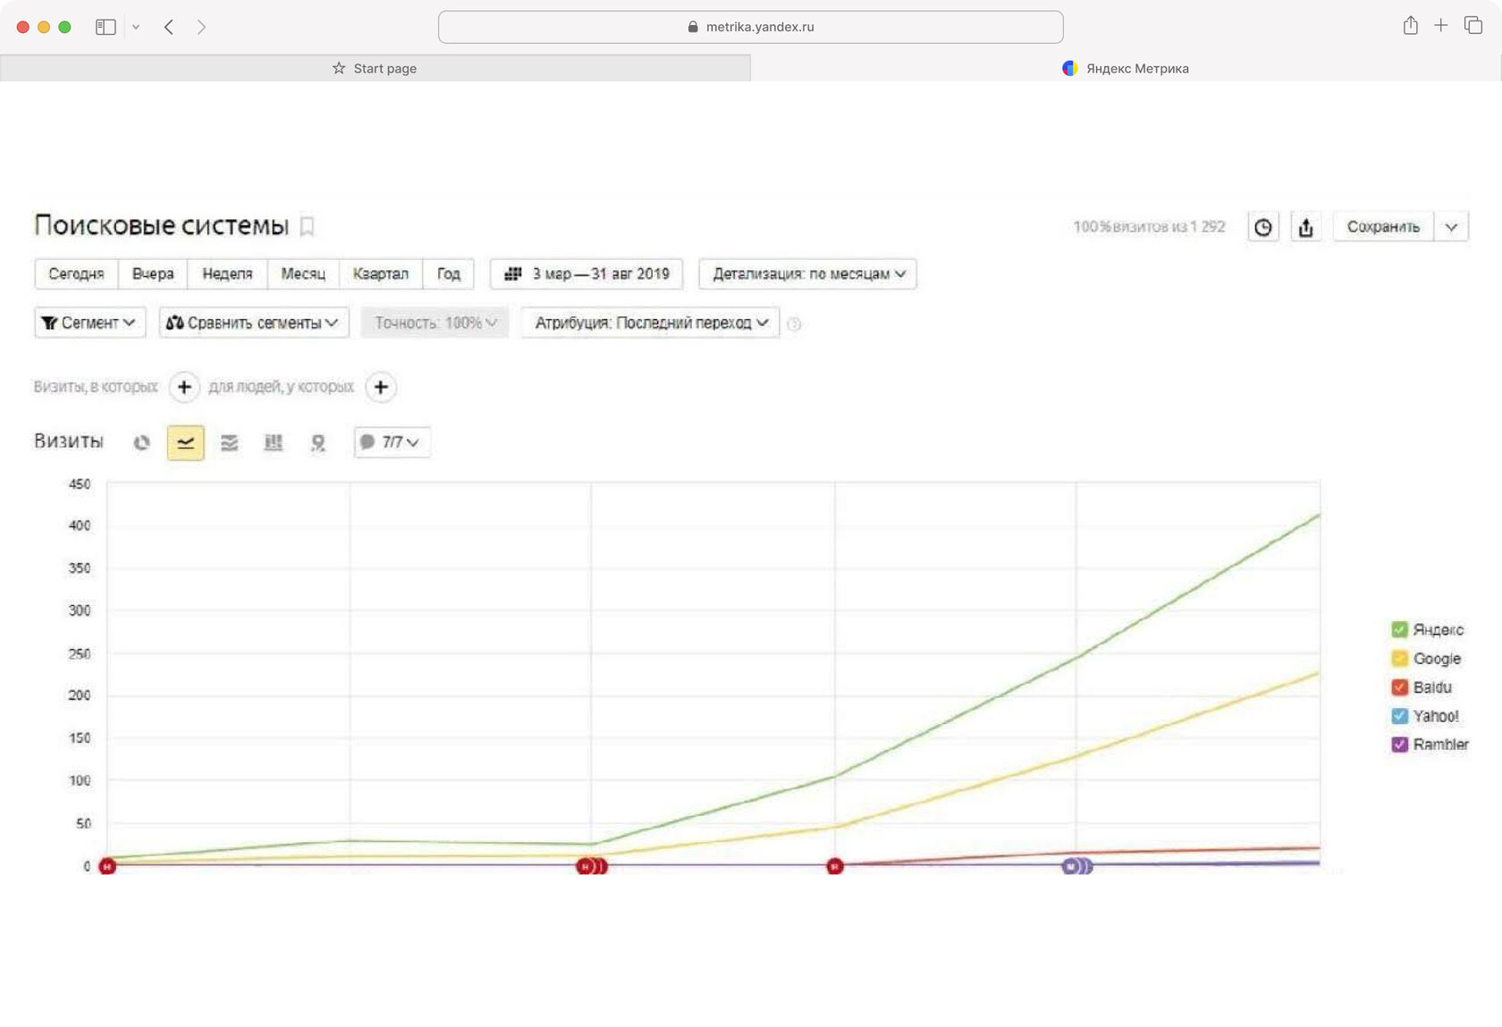
Task: Toggle the Baidu series checkbox
Action: 1399,687
